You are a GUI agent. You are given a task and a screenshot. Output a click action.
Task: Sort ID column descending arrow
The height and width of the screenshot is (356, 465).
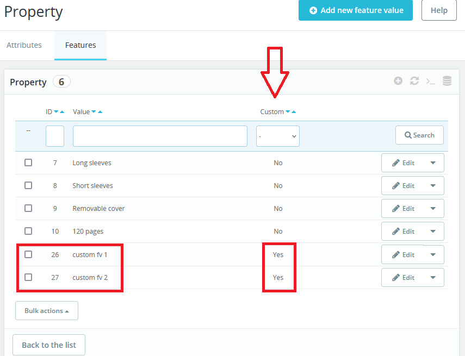pos(56,112)
